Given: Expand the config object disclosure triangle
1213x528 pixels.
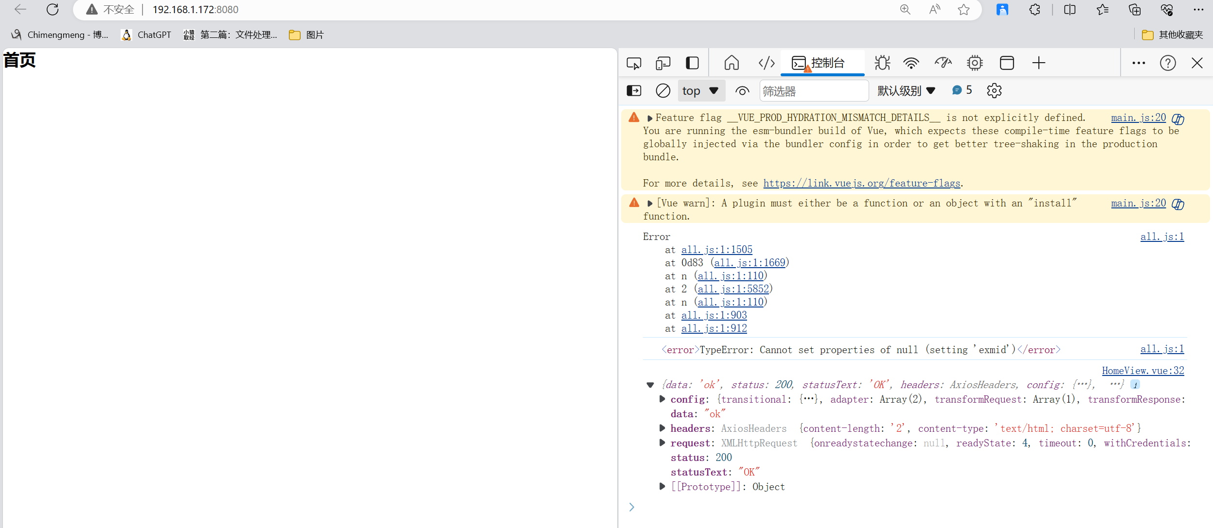Looking at the screenshot, I should coord(662,399).
